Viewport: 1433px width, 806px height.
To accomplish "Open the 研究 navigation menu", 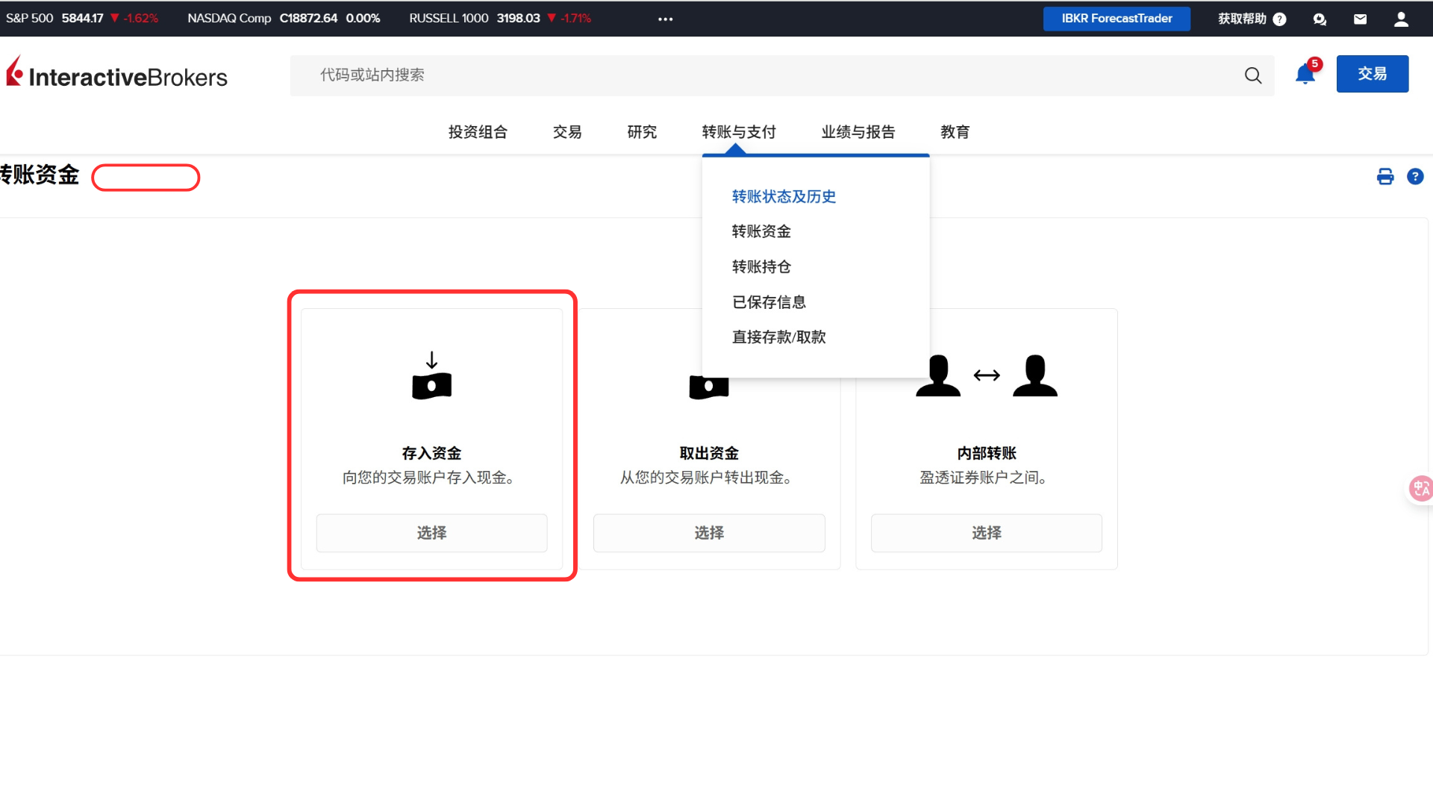I will point(642,132).
